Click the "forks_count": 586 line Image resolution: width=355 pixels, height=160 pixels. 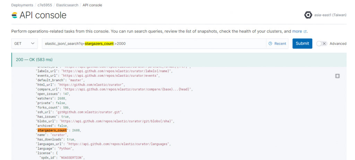point(53,107)
